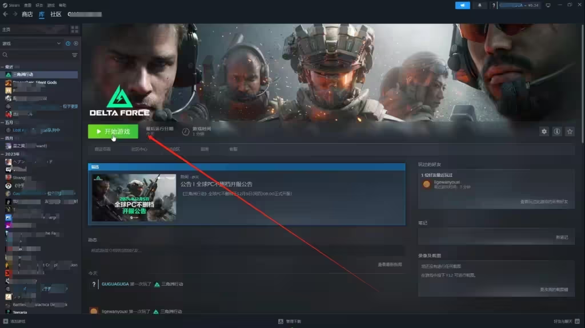Select the Strang... game in the list
The height and width of the screenshot is (328, 585).
point(41,177)
